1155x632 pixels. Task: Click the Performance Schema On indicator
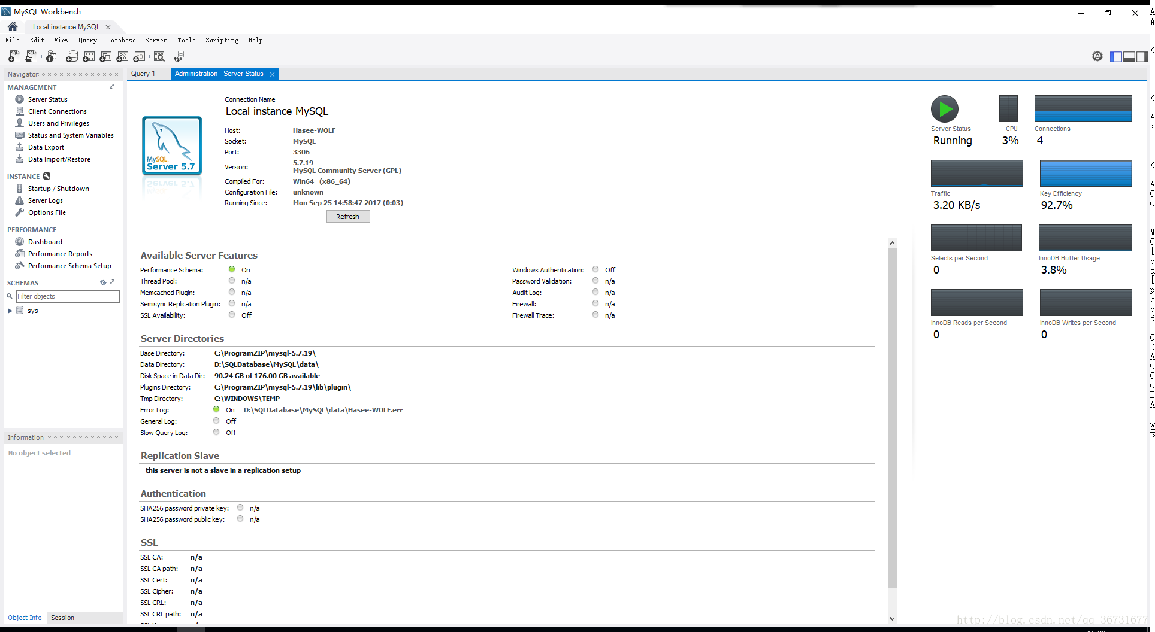232,269
